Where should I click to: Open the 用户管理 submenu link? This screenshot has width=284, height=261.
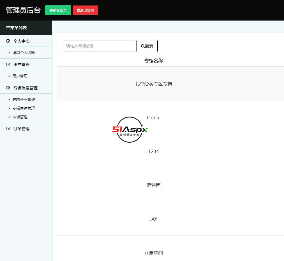20,76
